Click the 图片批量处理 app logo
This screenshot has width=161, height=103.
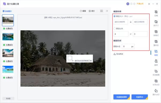4,4
